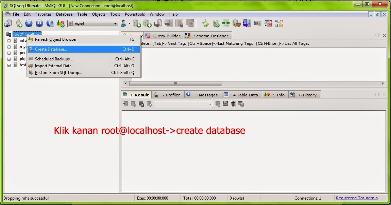Expand the mys database tree node
This screenshot has height=205, width=391.
[9, 47]
